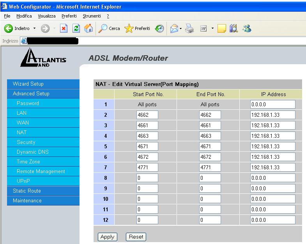Viewport: 306px width, 244px height.
Task: Open the ? help menu
Action: pyautogui.click(x=108, y=16)
